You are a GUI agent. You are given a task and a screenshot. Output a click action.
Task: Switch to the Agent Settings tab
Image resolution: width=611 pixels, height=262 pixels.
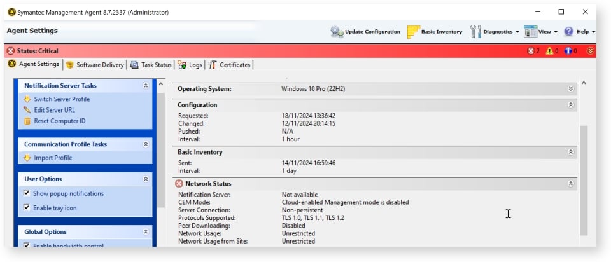(x=34, y=64)
